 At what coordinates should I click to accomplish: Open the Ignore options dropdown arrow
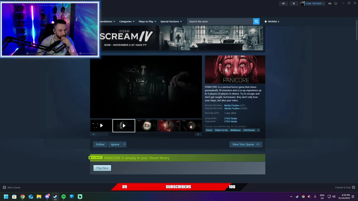(124, 144)
